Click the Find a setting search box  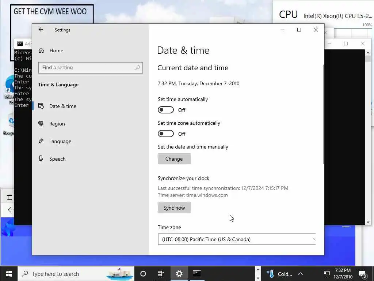pyautogui.click(x=91, y=68)
